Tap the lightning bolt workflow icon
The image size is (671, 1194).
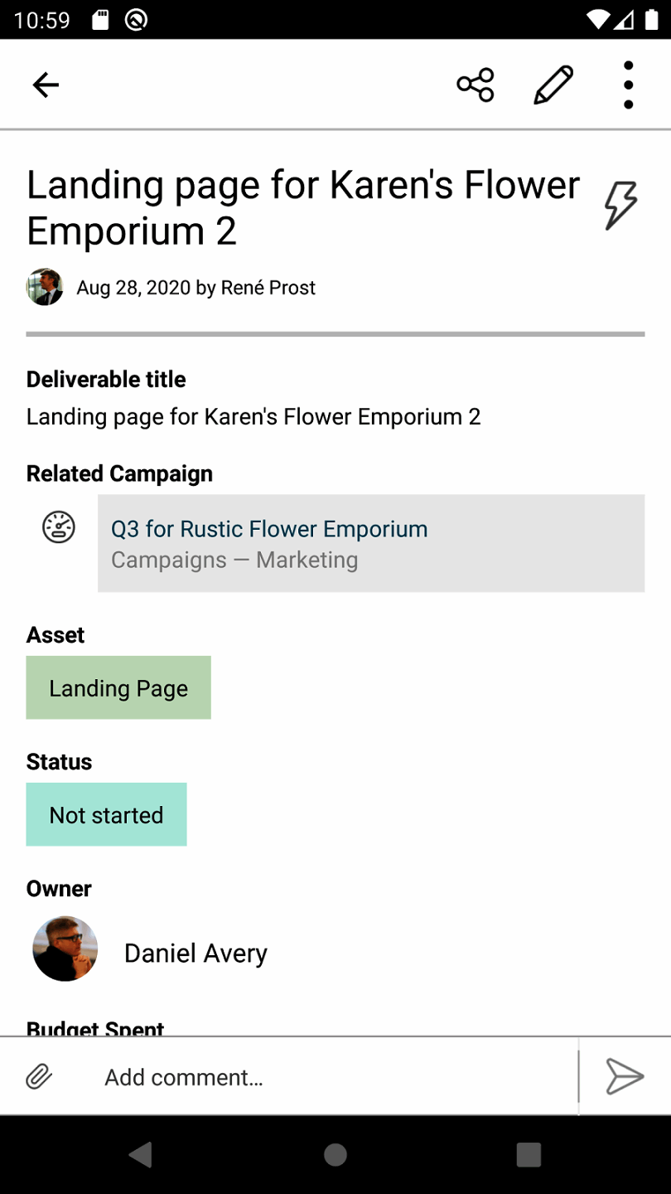(620, 205)
